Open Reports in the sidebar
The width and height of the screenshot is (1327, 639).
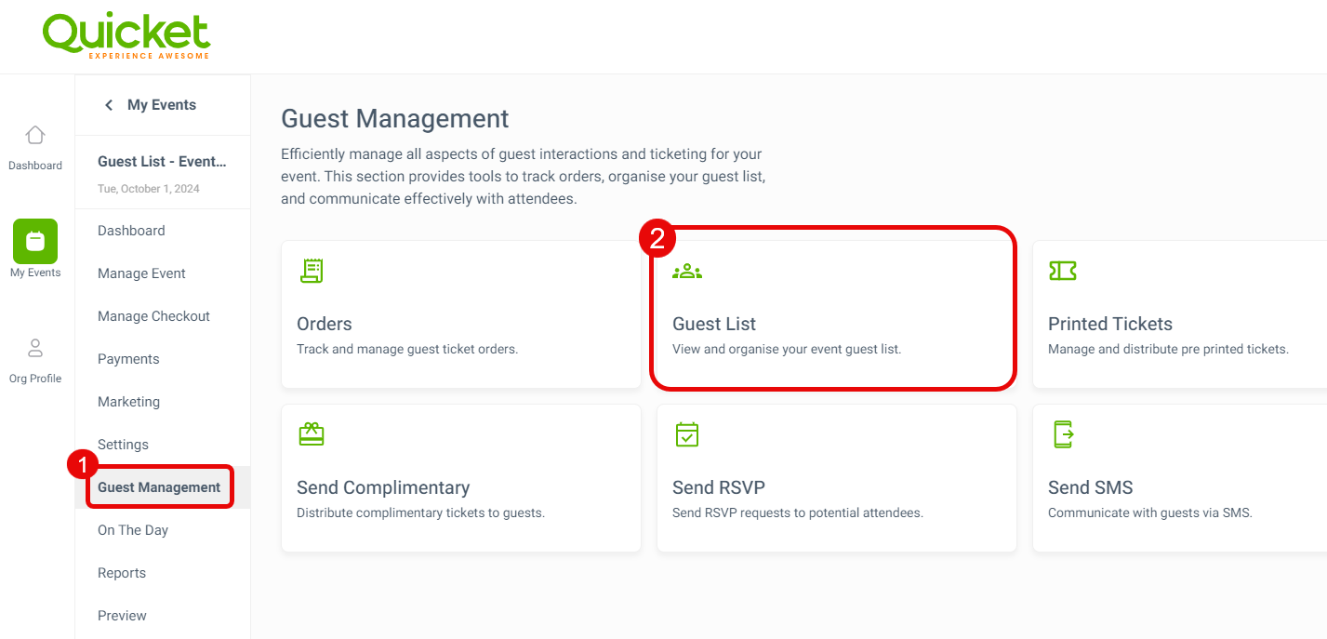(122, 573)
